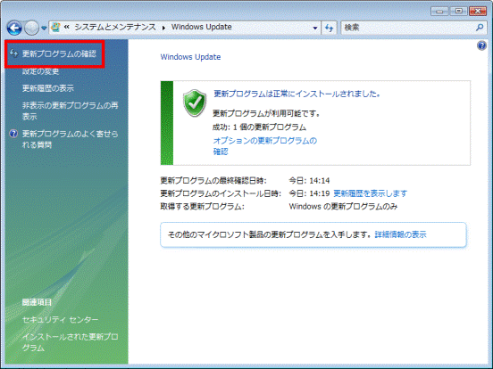This screenshot has width=493, height=369.
Task: Open 設定の変更 in the sidebar
Action: click(40, 71)
